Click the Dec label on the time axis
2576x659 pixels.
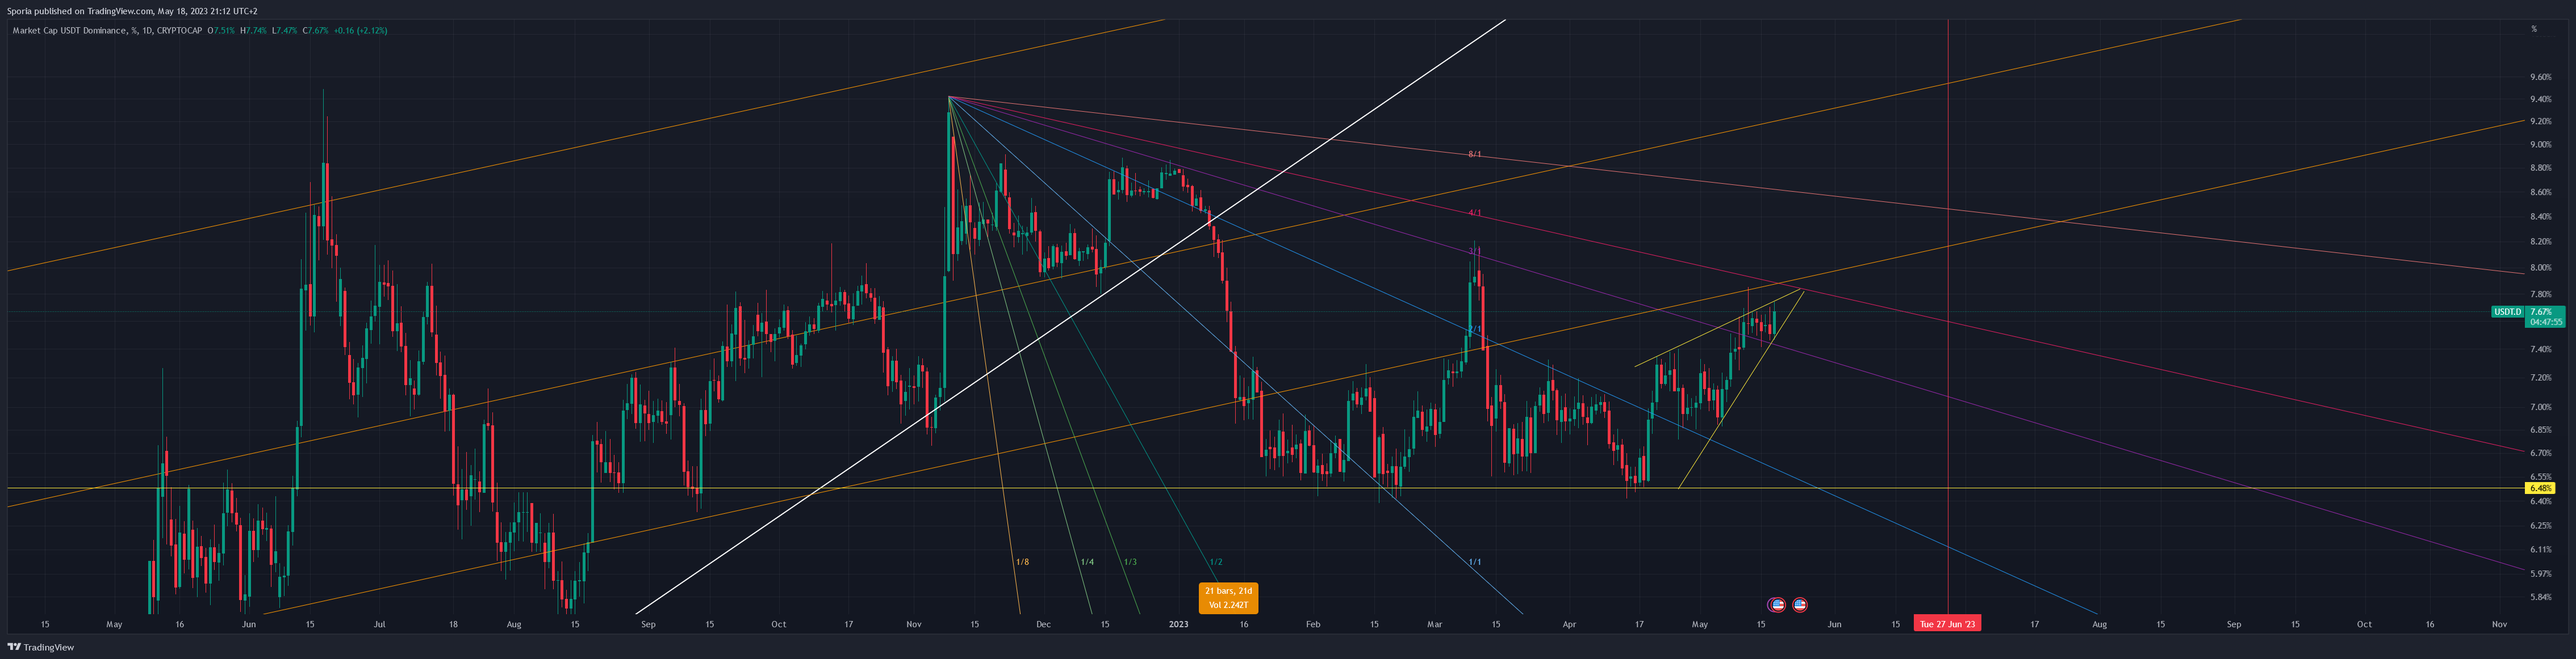(x=1043, y=624)
